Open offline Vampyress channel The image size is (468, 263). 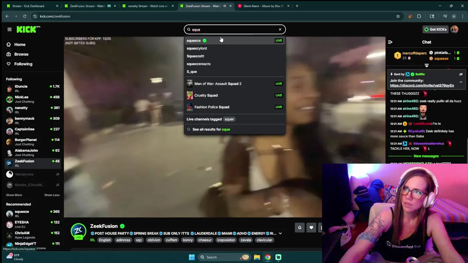(32, 174)
